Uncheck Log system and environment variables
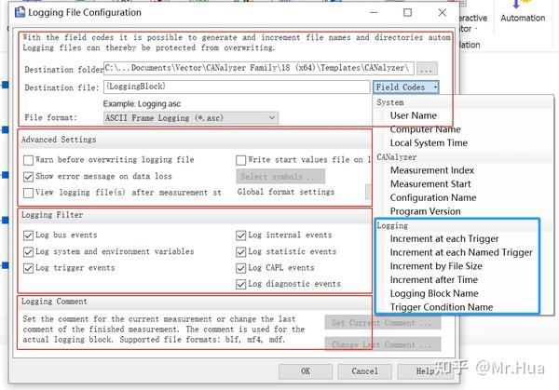The width and height of the screenshot is (559, 390). 28,252
